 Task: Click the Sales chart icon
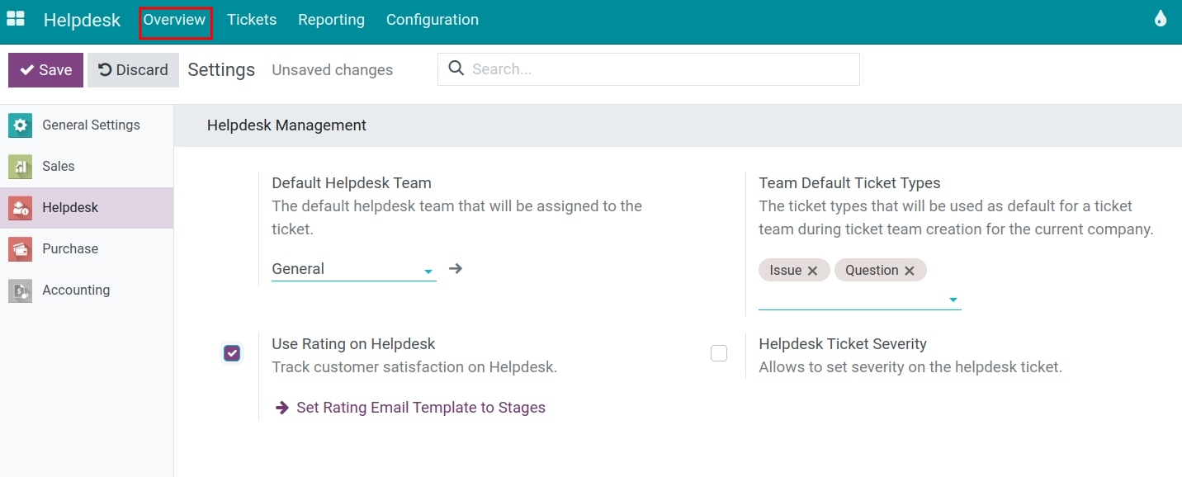(x=21, y=167)
